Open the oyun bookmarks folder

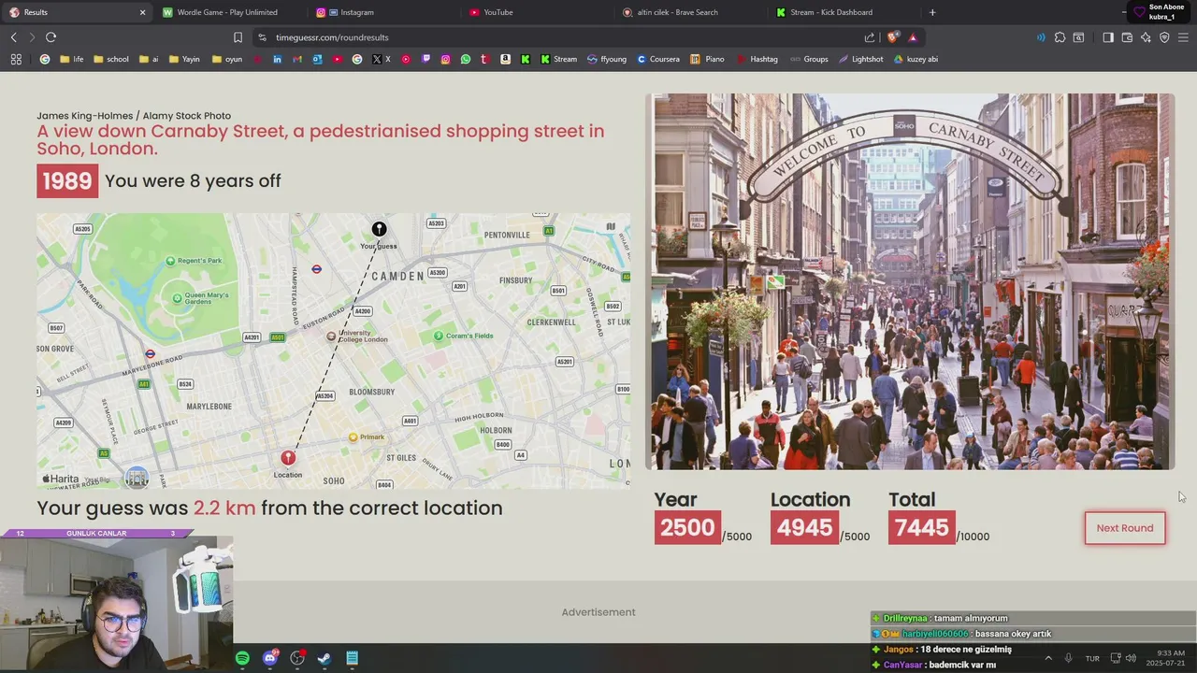pos(227,59)
